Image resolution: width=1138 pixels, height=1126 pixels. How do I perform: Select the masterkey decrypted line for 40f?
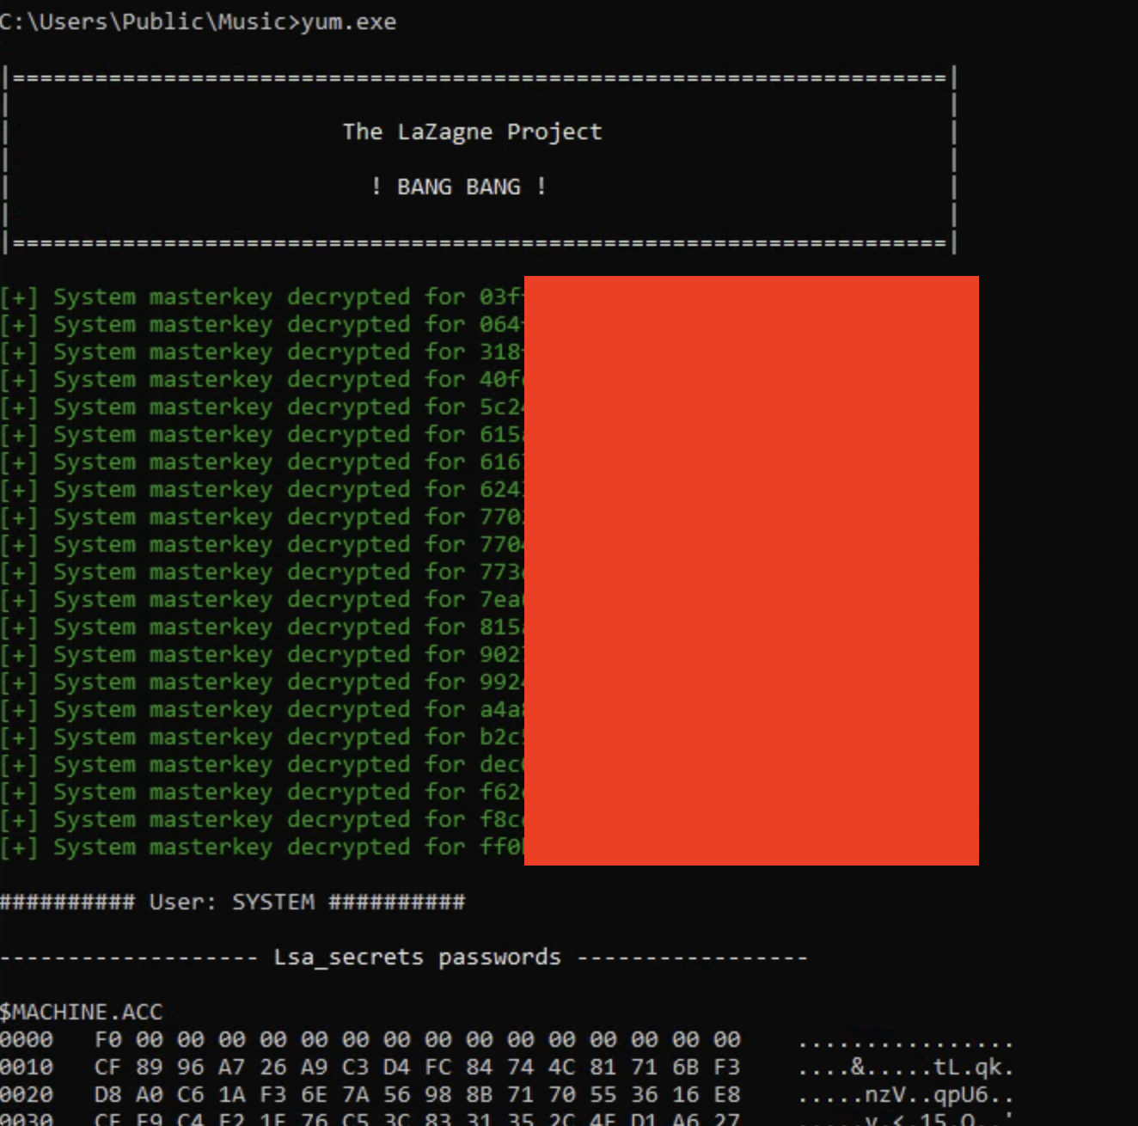click(261, 379)
